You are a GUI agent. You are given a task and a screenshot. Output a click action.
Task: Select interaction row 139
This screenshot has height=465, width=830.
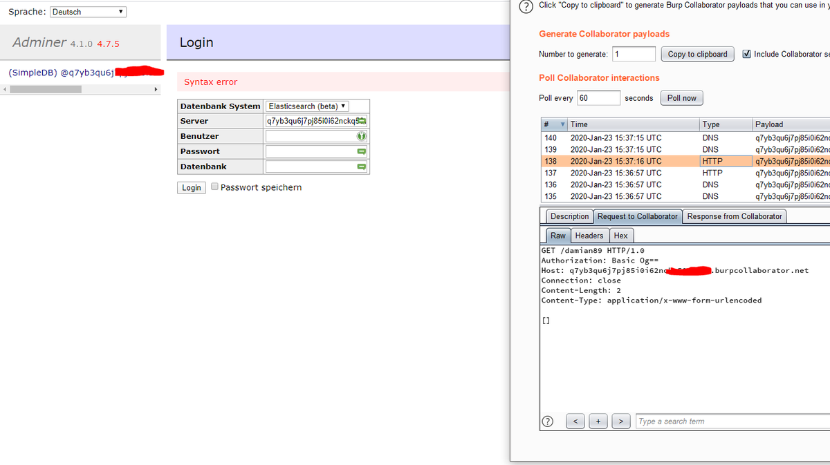pyautogui.click(x=685, y=149)
